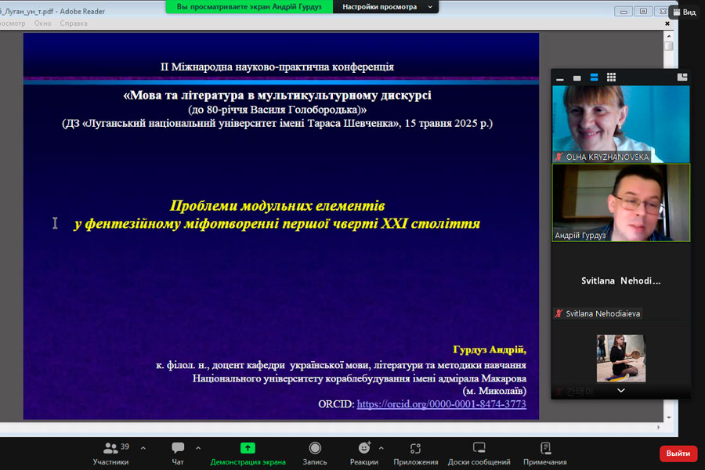Click the Вид view button
Image resolution: width=705 pixels, height=470 pixels.
click(685, 13)
